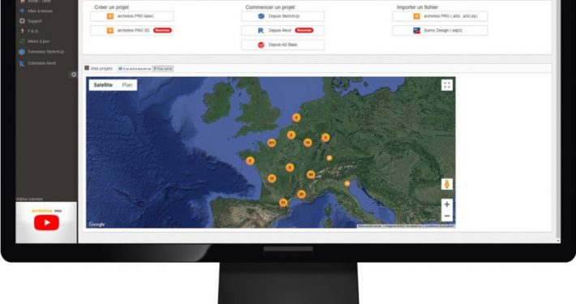Viewport: 576px width, 304px height.
Task: Click the Extension Revit sidebar icon
Action: tap(22, 63)
